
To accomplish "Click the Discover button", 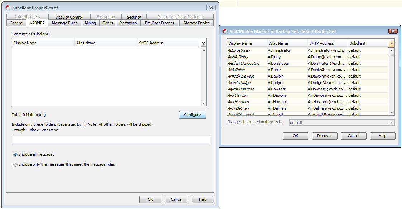I will [x=325, y=136].
